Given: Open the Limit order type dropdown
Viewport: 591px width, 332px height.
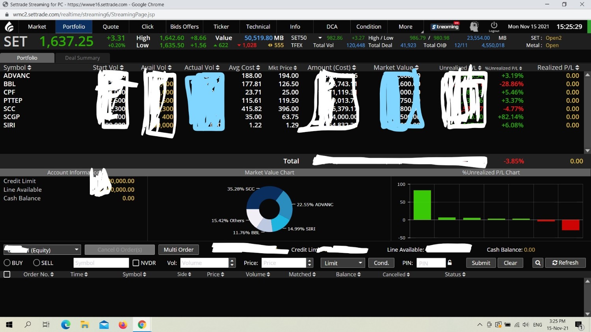Looking at the screenshot, I should click(x=342, y=263).
